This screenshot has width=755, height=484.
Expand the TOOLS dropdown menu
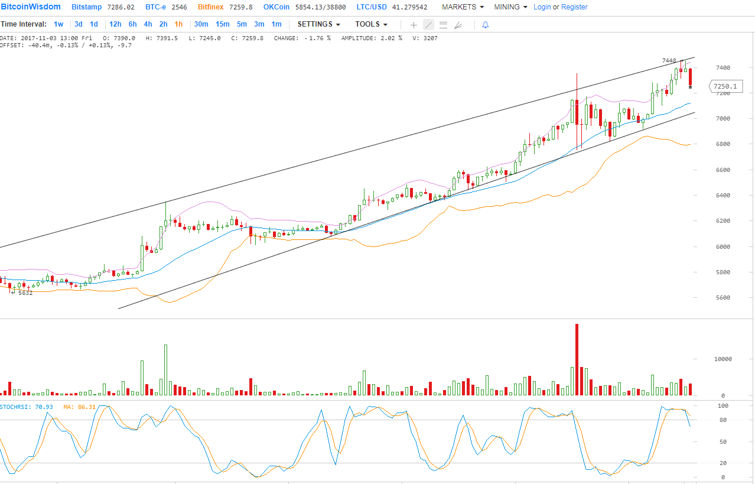[371, 24]
